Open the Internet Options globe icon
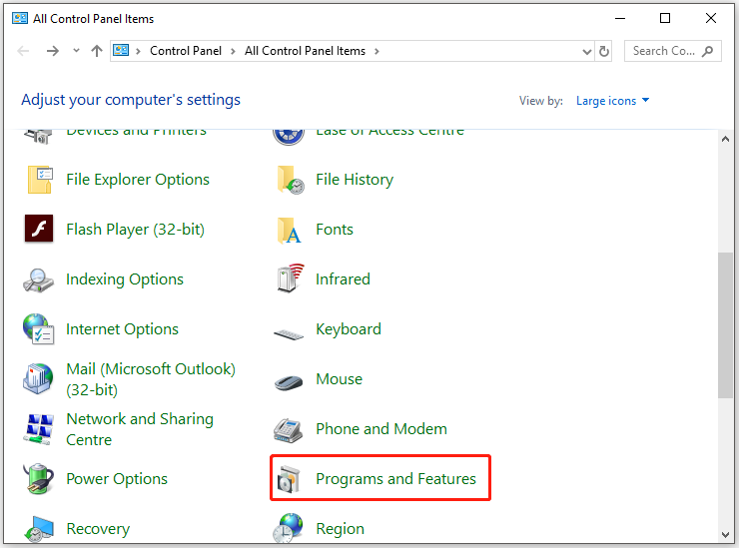 38,328
